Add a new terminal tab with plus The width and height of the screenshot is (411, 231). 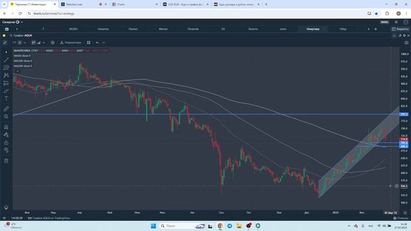(375, 29)
